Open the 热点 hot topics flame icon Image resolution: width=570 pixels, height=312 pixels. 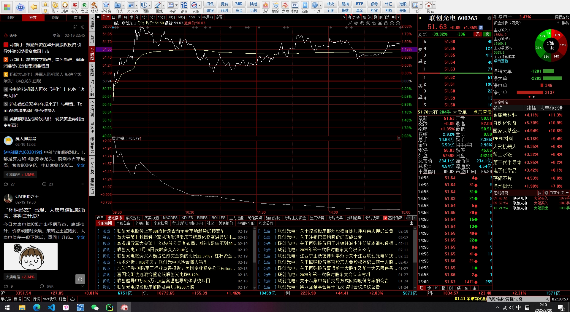(266, 7)
